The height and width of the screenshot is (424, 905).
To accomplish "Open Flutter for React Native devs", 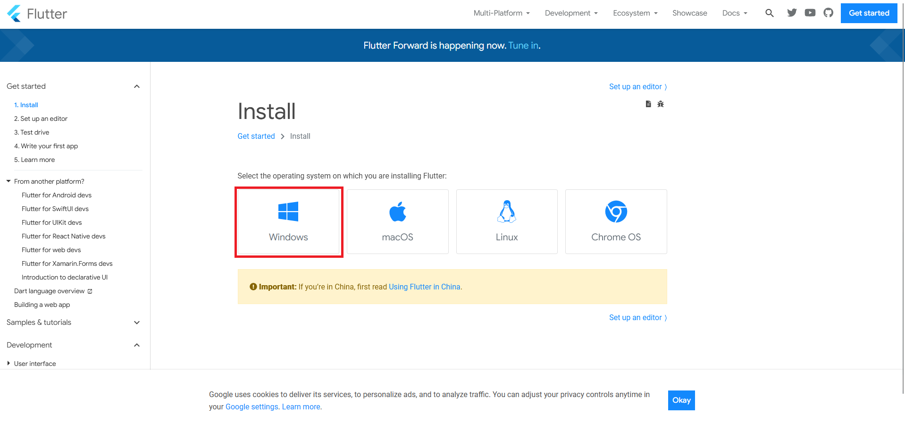I will point(64,236).
